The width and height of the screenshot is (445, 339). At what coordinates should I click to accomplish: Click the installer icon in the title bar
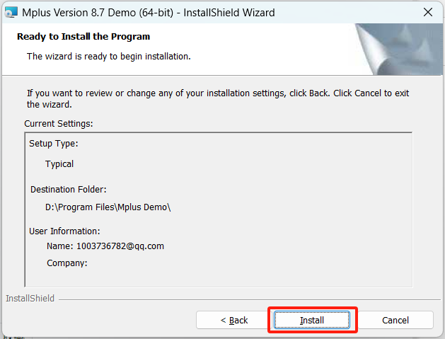point(10,13)
